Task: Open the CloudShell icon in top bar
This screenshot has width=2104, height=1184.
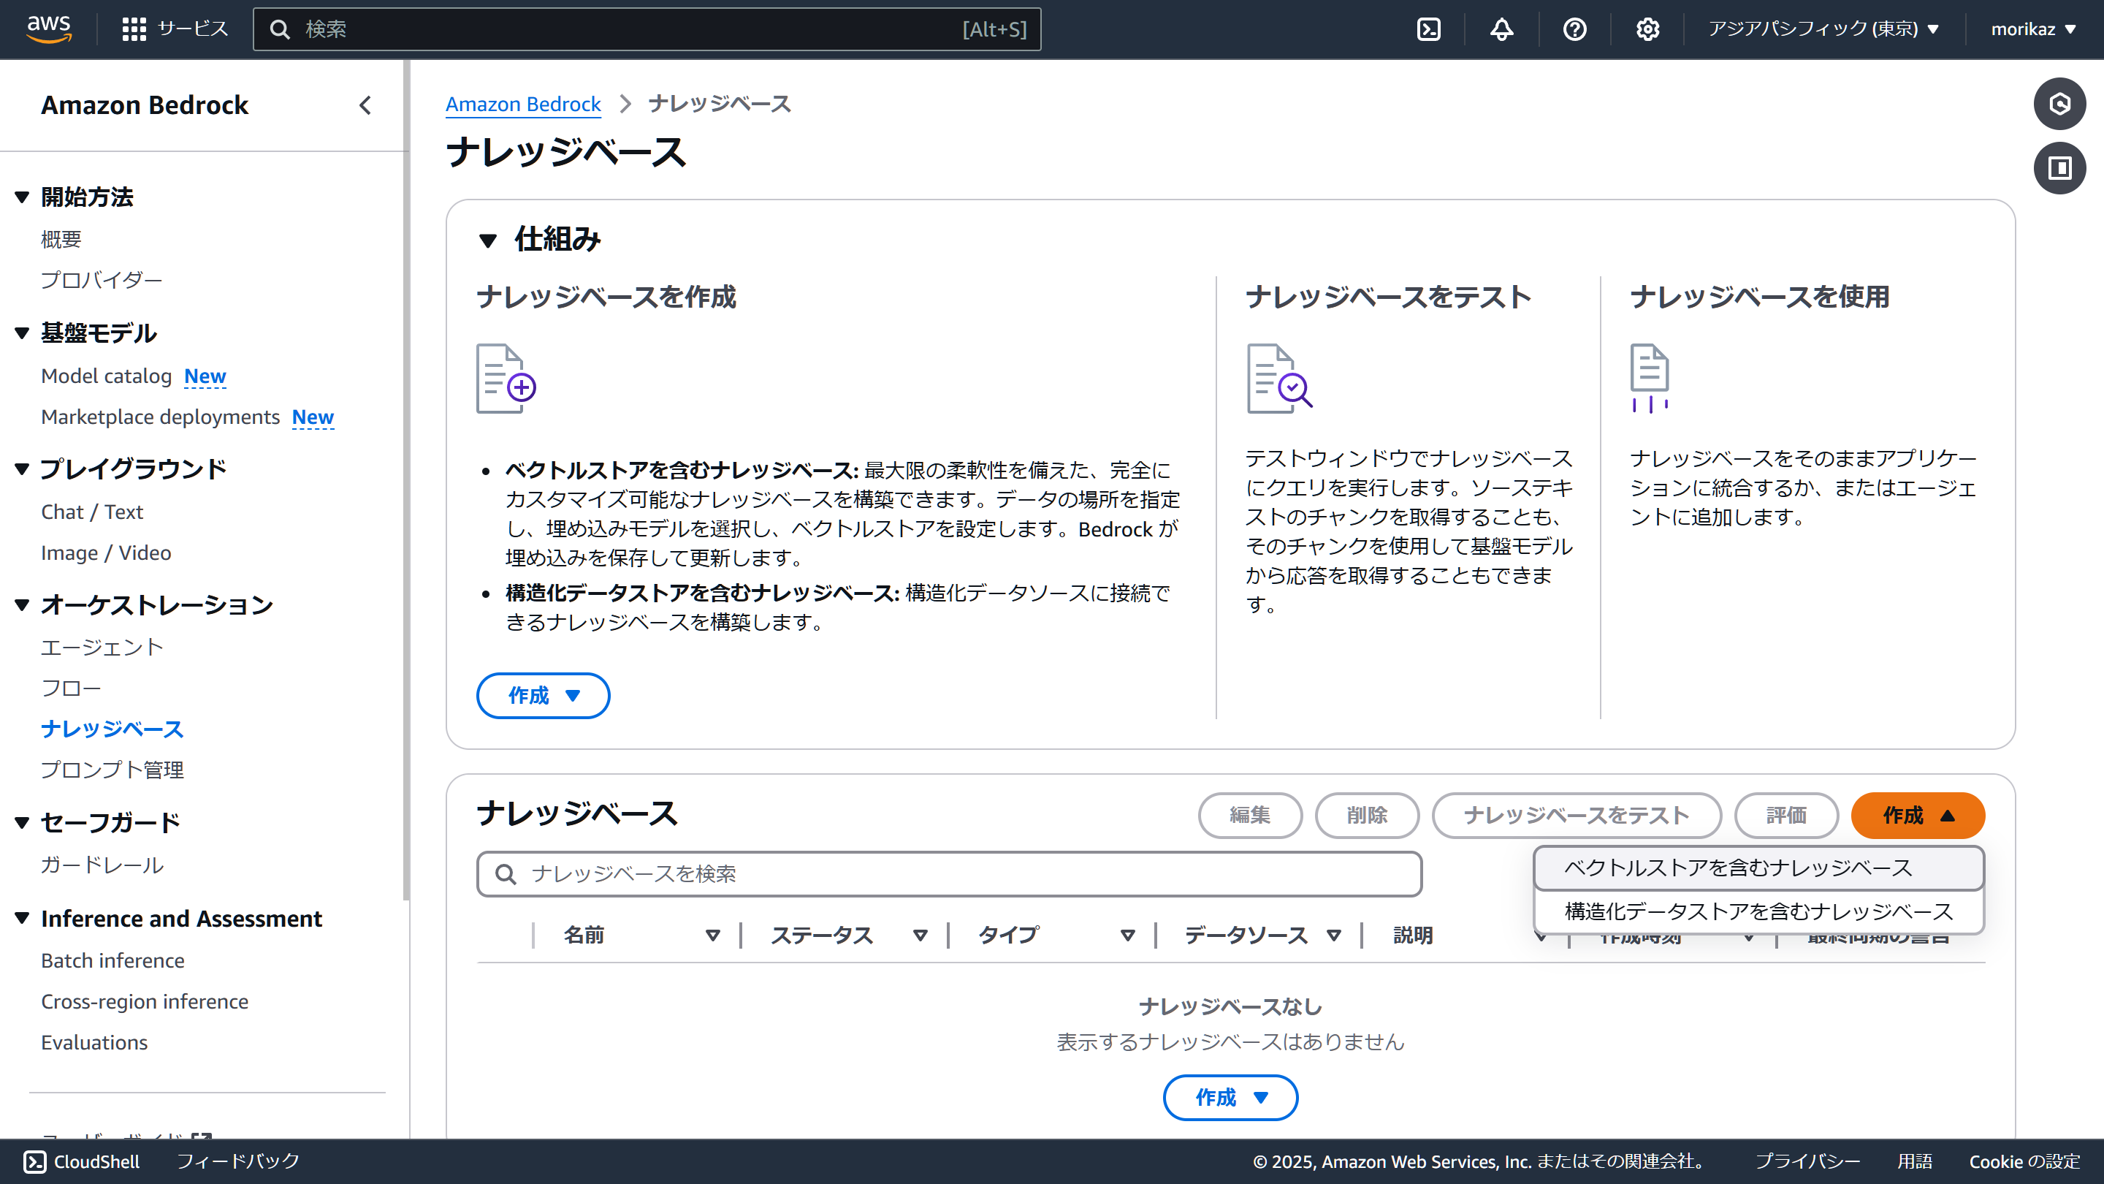Action: click(1428, 29)
